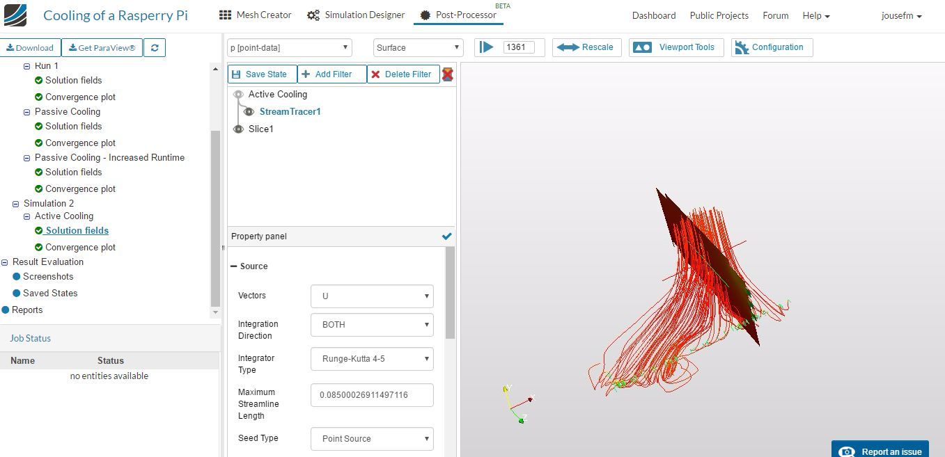The image size is (945, 457).
Task: Click the play animation icon
Action: (487, 47)
